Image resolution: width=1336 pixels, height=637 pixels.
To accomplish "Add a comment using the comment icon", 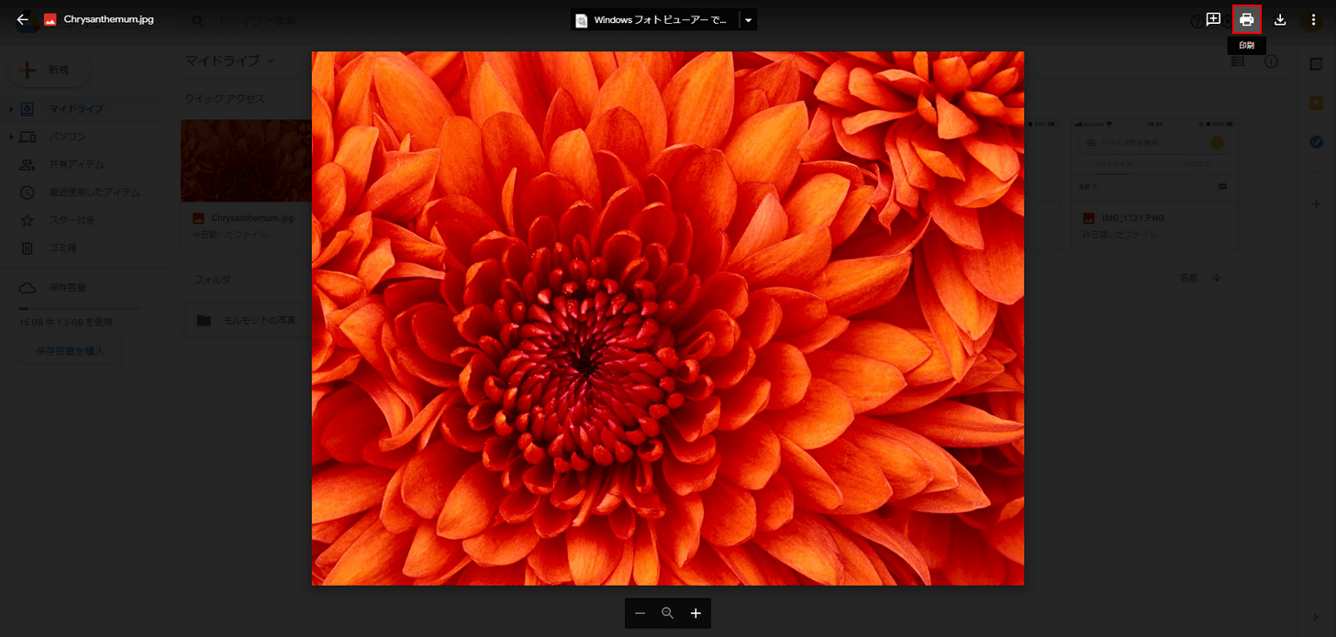I will [1213, 19].
